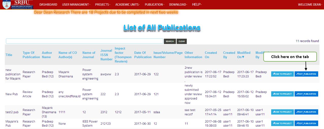Click 'List of All Publications' heading
This screenshot has width=324, height=129.
[x=162, y=28]
